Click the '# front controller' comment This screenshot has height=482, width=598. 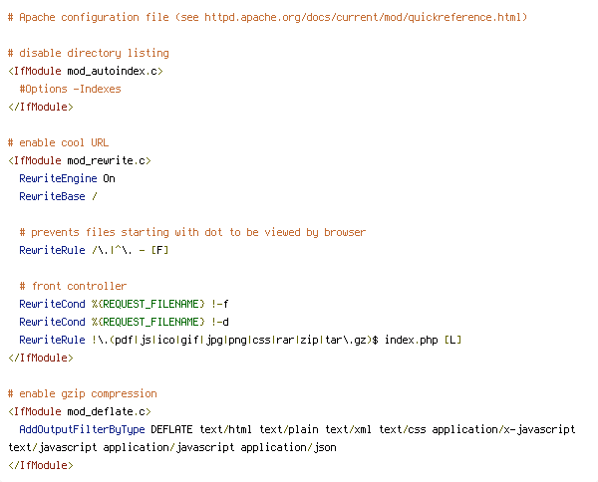(x=73, y=286)
